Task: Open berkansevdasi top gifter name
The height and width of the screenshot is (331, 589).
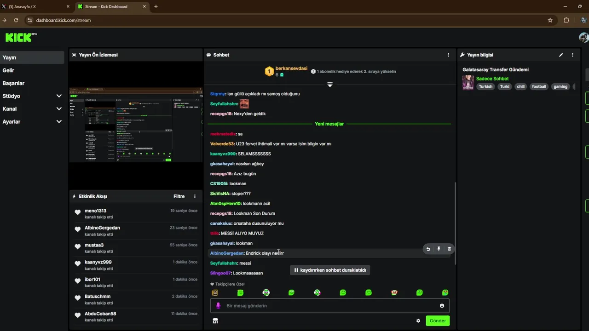Action: pyautogui.click(x=291, y=68)
